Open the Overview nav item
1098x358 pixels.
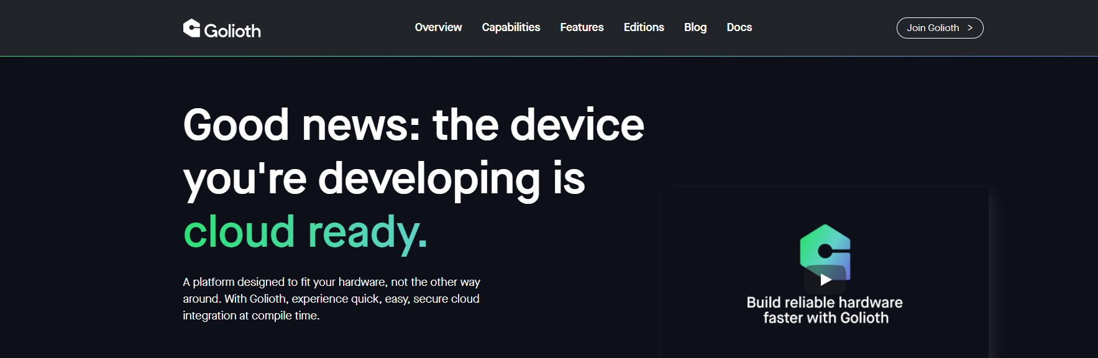[438, 27]
